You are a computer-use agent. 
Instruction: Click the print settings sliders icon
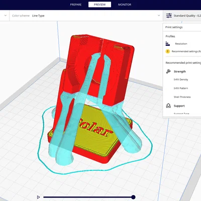[x=169, y=16]
